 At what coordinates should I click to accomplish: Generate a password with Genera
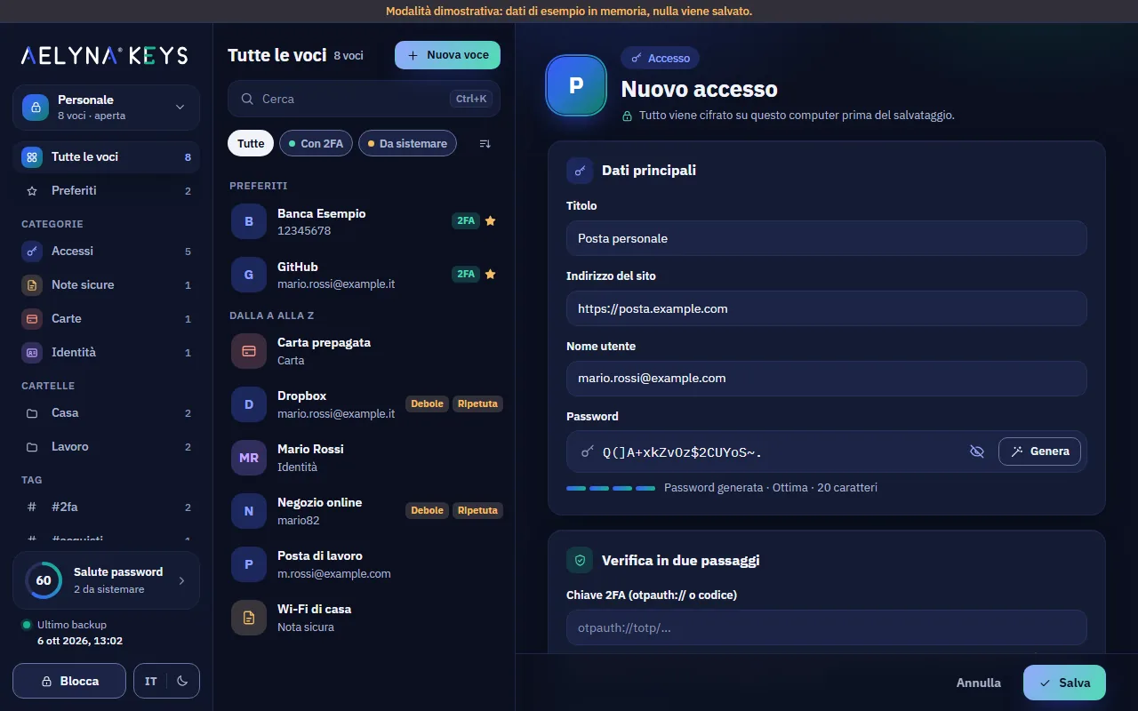[x=1039, y=451]
